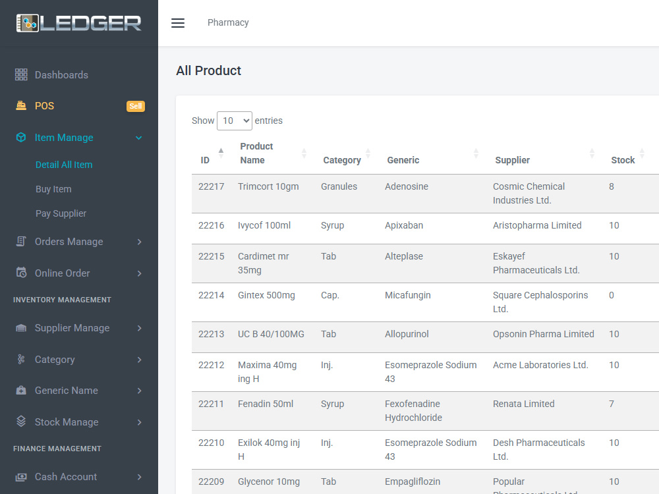Open the Buy Item link
Image resolution: width=659 pixels, height=494 pixels.
click(53, 189)
